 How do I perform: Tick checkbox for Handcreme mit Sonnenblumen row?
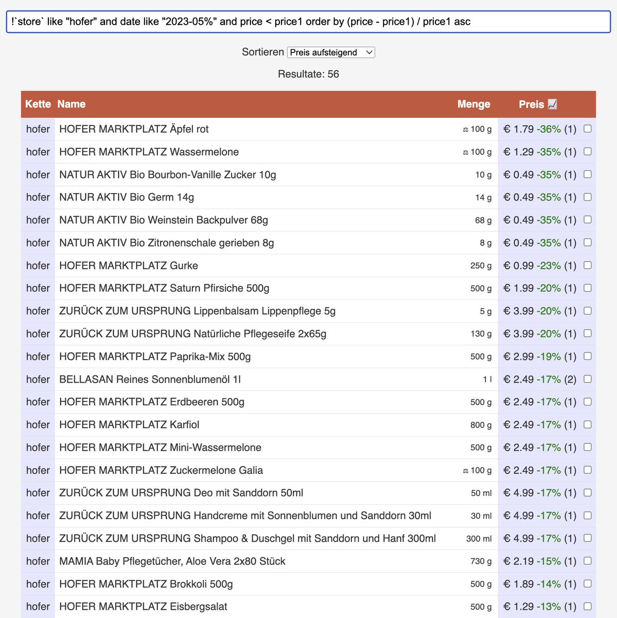[588, 515]
